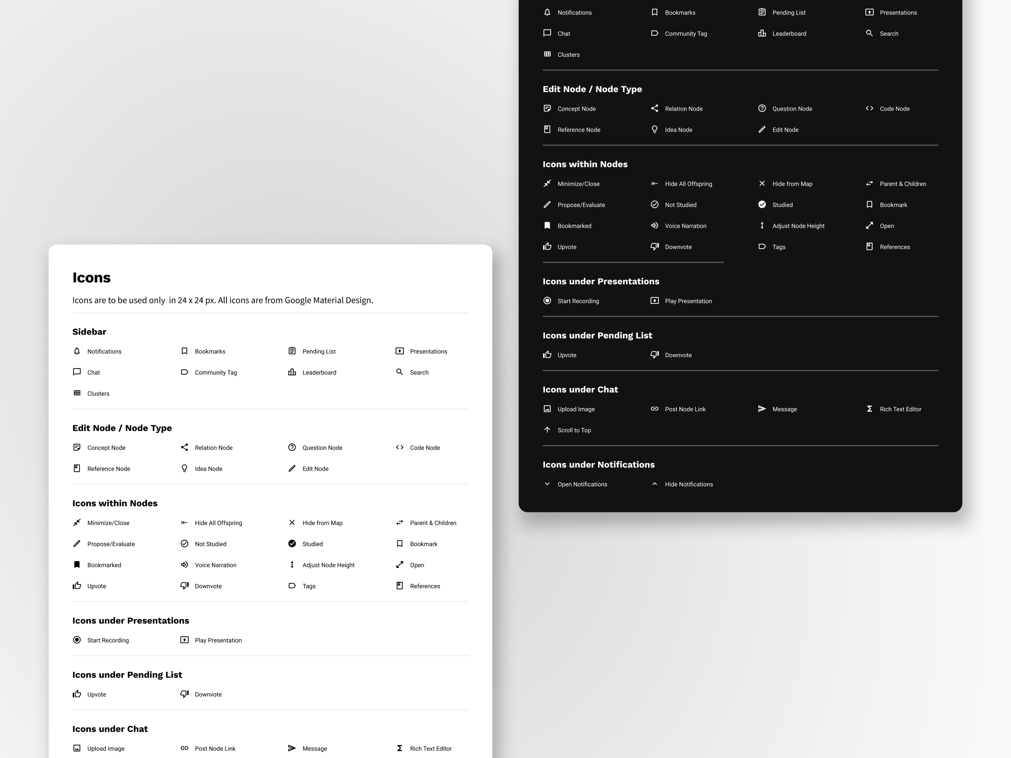Screen dimensions: 1011x758
Task: Toggle Studied filled check in light panel
Action: pos(292,543)
